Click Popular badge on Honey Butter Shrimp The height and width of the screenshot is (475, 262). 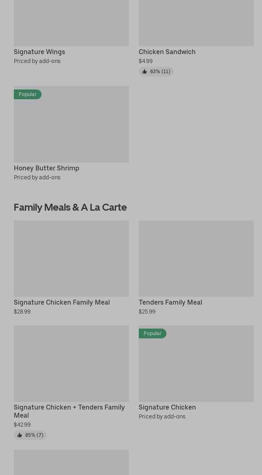tap(28, 94)
